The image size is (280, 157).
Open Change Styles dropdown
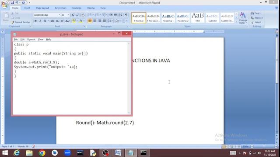pyautogui.click(x=243, y=18)
